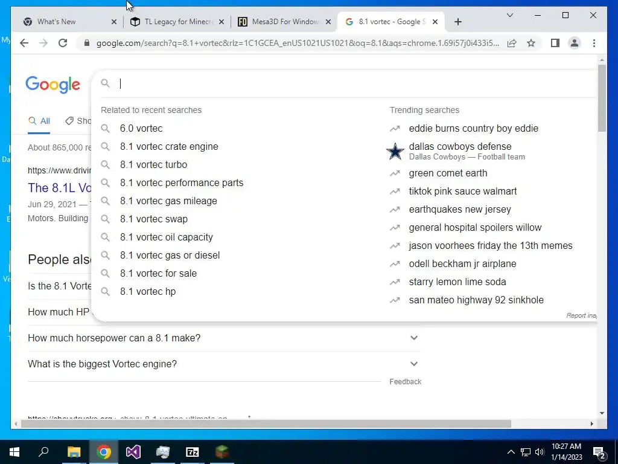Share this page using the share icon
Screen dimensions: 618x464
(x=512, y=43)
